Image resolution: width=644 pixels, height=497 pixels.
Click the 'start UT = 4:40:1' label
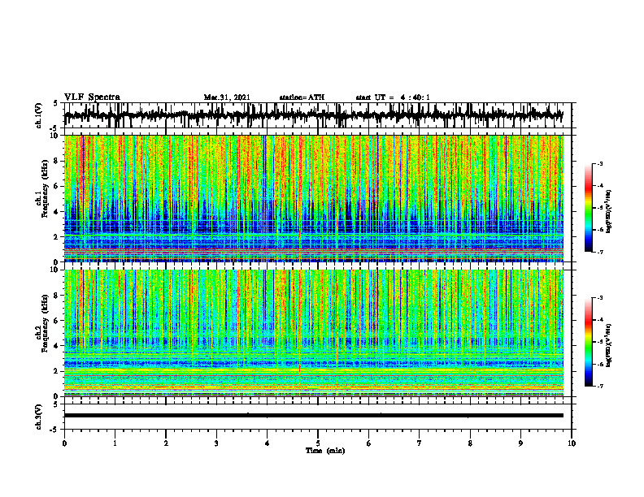tap(393, 97)
